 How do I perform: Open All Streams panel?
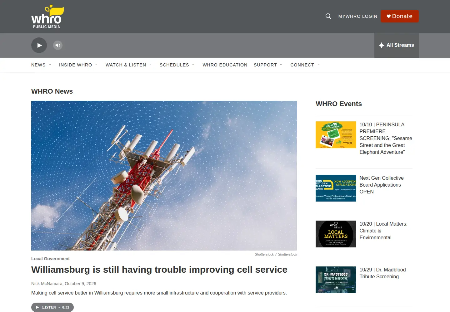[x=396, y=45]
